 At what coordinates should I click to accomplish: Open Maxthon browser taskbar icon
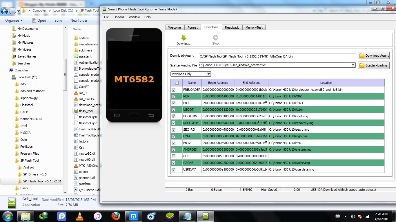coord(134,216)
